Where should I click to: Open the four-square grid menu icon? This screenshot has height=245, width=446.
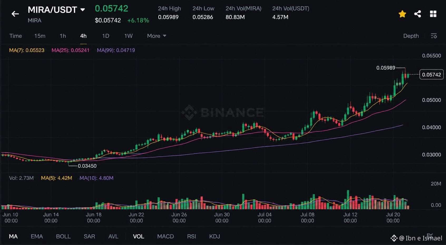coord(433,14)
